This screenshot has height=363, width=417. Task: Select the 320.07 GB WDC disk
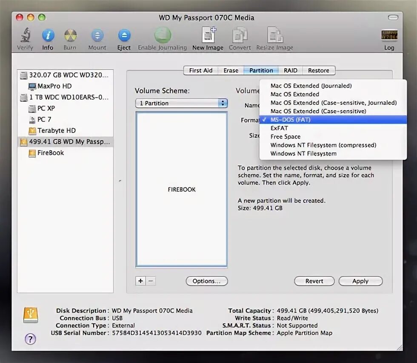(x=65, y=75)
